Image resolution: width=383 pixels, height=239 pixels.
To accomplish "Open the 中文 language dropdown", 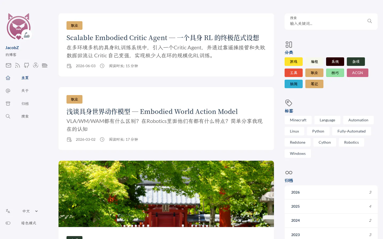I will tap(30, 211).
